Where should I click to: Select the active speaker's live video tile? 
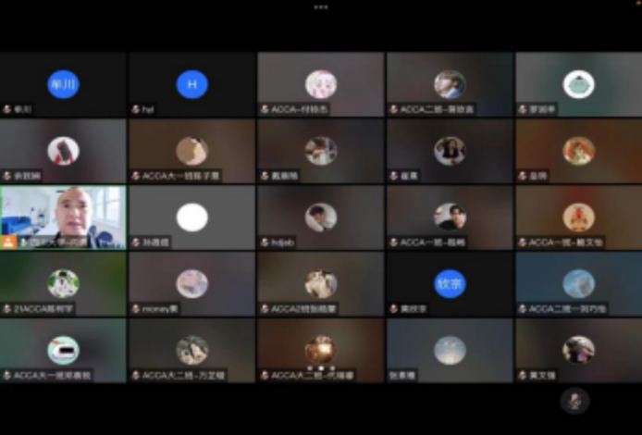pos(63,217)
